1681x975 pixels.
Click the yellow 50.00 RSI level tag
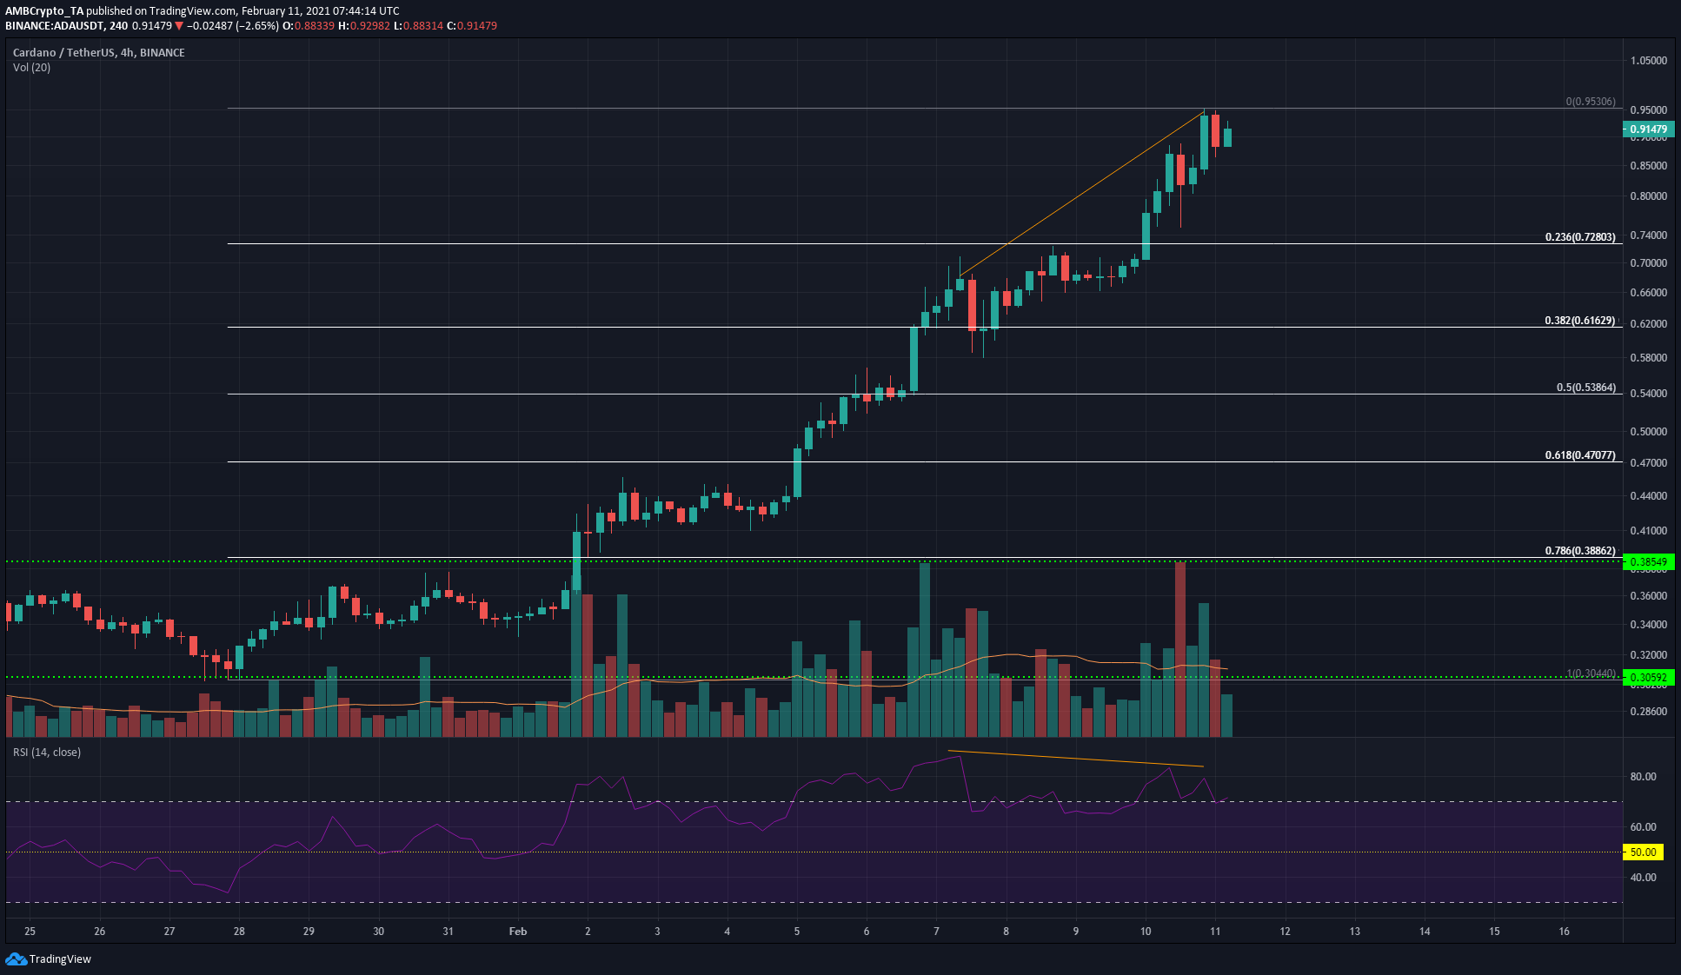(x=1643, y=852)
